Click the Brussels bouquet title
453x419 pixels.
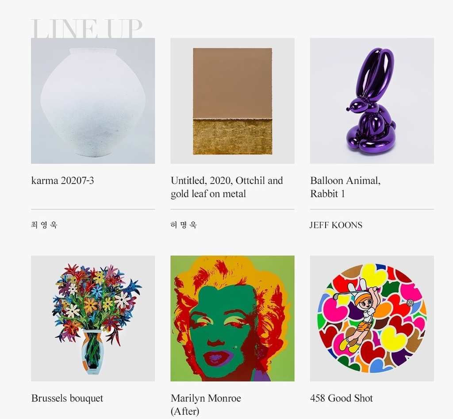tap(67, 398)
